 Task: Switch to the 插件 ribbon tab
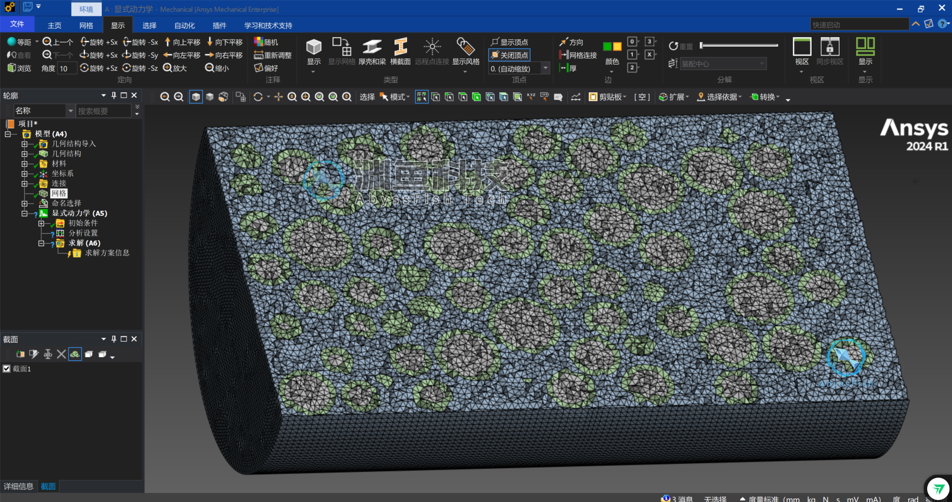point(219,25)
